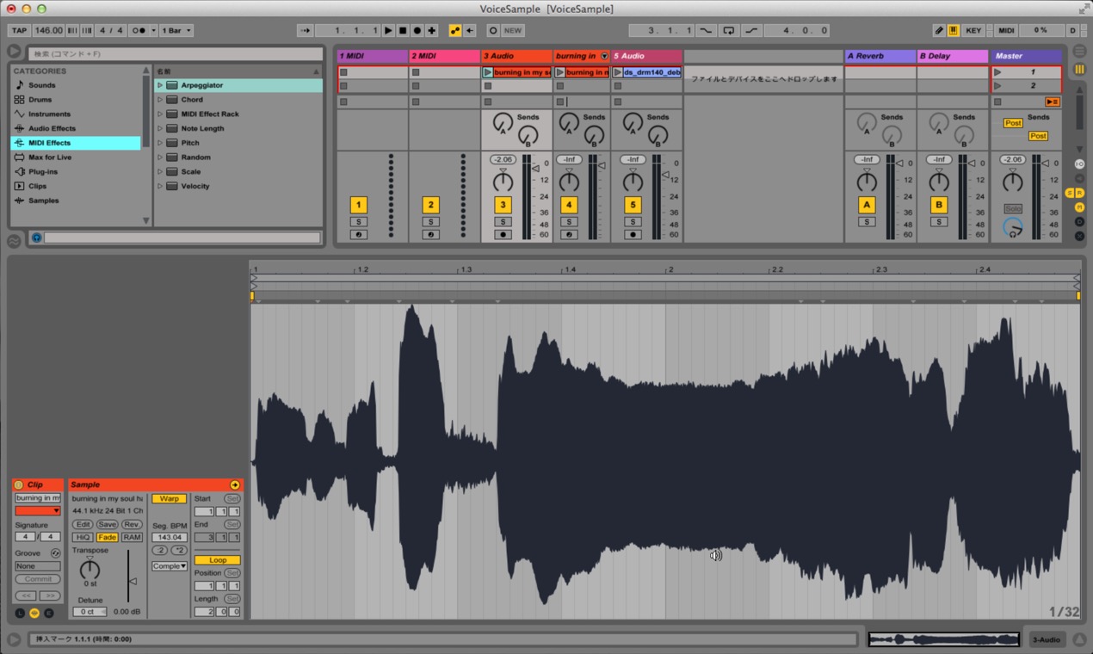The image size is (1093, 654).
Task: Click track 3 Send A knob
Action: click(x=503, y=124)
